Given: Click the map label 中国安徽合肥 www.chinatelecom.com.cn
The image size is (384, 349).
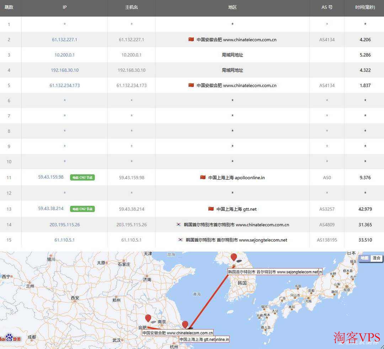Looking at the screenshot, I should click(x=178, y=333).
